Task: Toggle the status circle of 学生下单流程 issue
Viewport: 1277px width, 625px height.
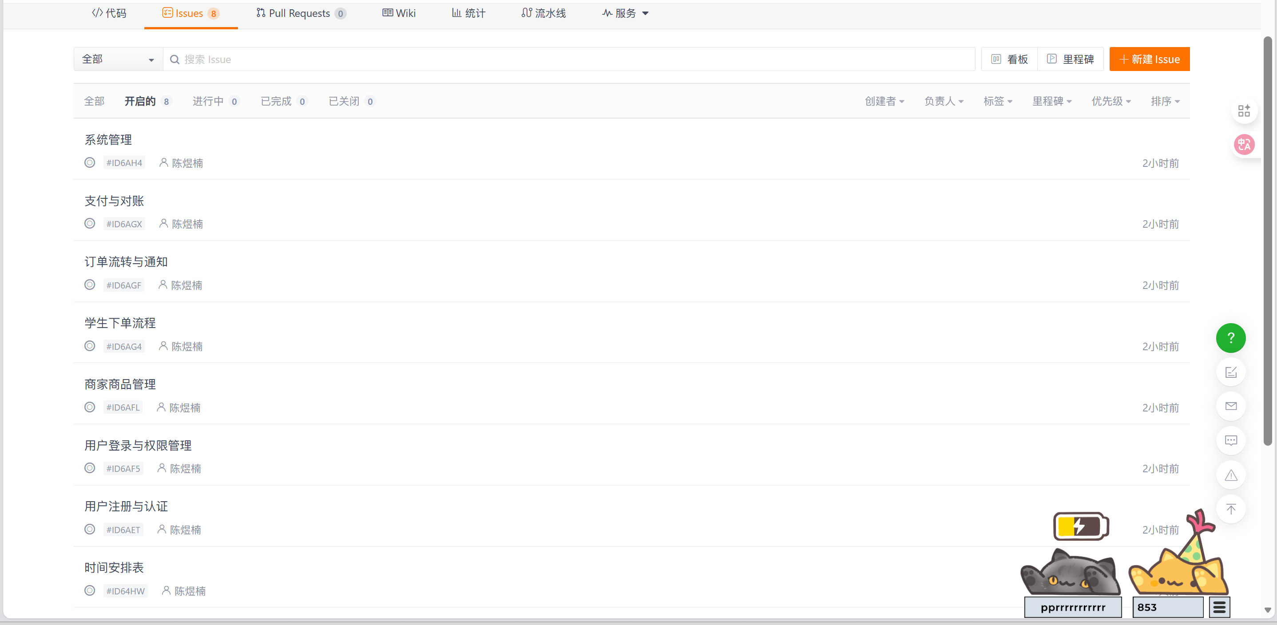Action: [90, 346]
